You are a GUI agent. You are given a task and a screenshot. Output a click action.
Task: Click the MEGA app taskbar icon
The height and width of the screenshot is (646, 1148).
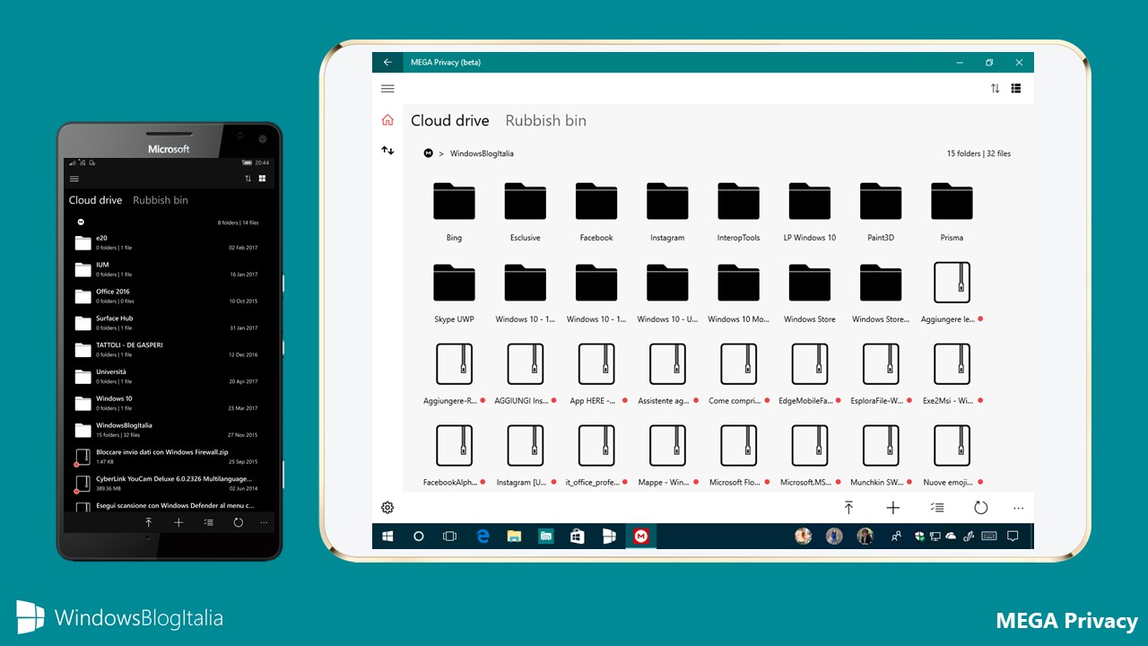pyautogui.click(x=640, y=537)
